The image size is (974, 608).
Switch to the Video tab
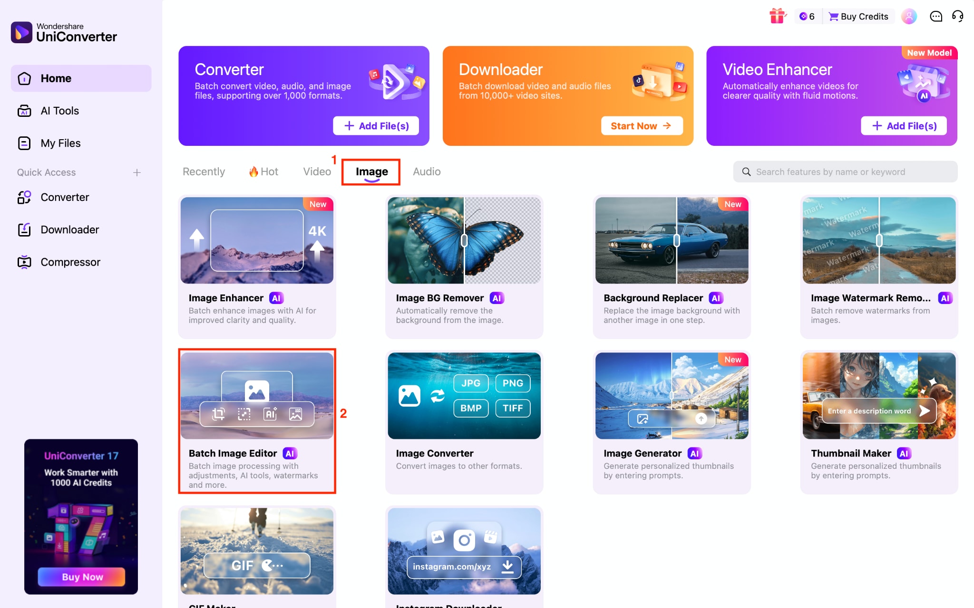point(317,171)
